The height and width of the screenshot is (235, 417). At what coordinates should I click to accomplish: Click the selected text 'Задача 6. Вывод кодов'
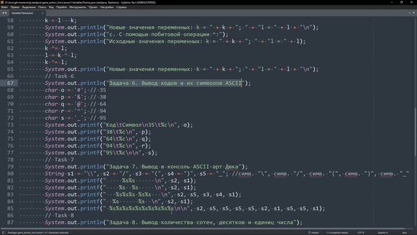[x=143, y=83]
